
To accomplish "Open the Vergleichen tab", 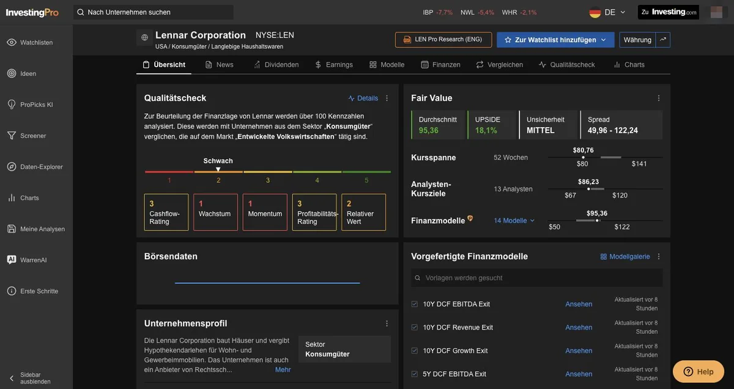I will [x=499, y=65].
